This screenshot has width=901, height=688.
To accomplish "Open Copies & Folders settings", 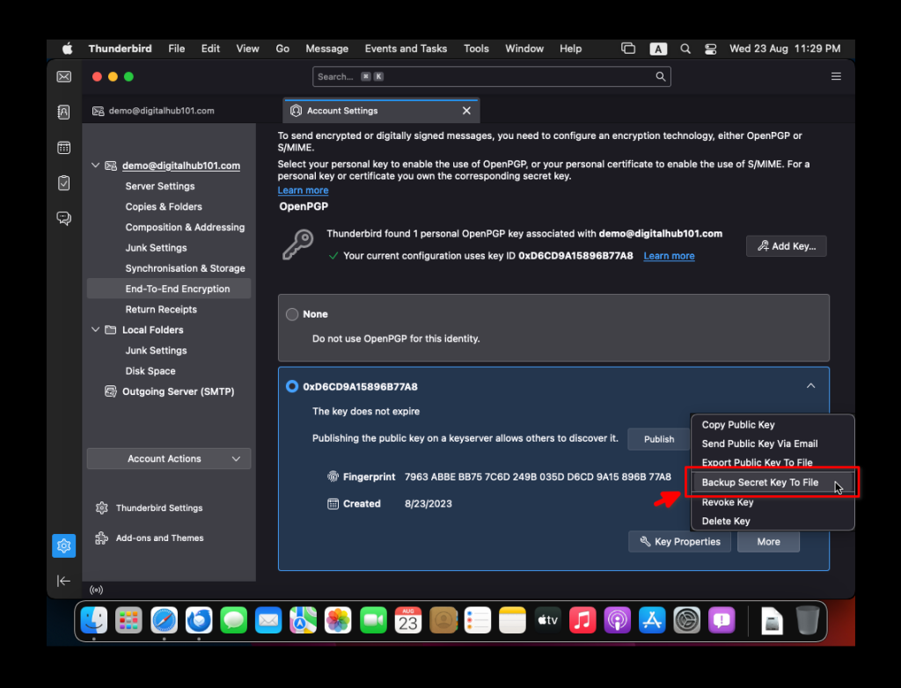I will pyautogui.click(x=164, y=207).
